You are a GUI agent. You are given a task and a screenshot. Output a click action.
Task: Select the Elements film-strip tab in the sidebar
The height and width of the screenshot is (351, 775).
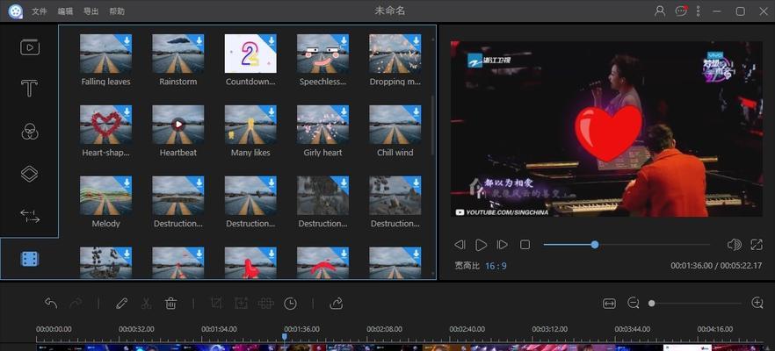pos(30,259)
